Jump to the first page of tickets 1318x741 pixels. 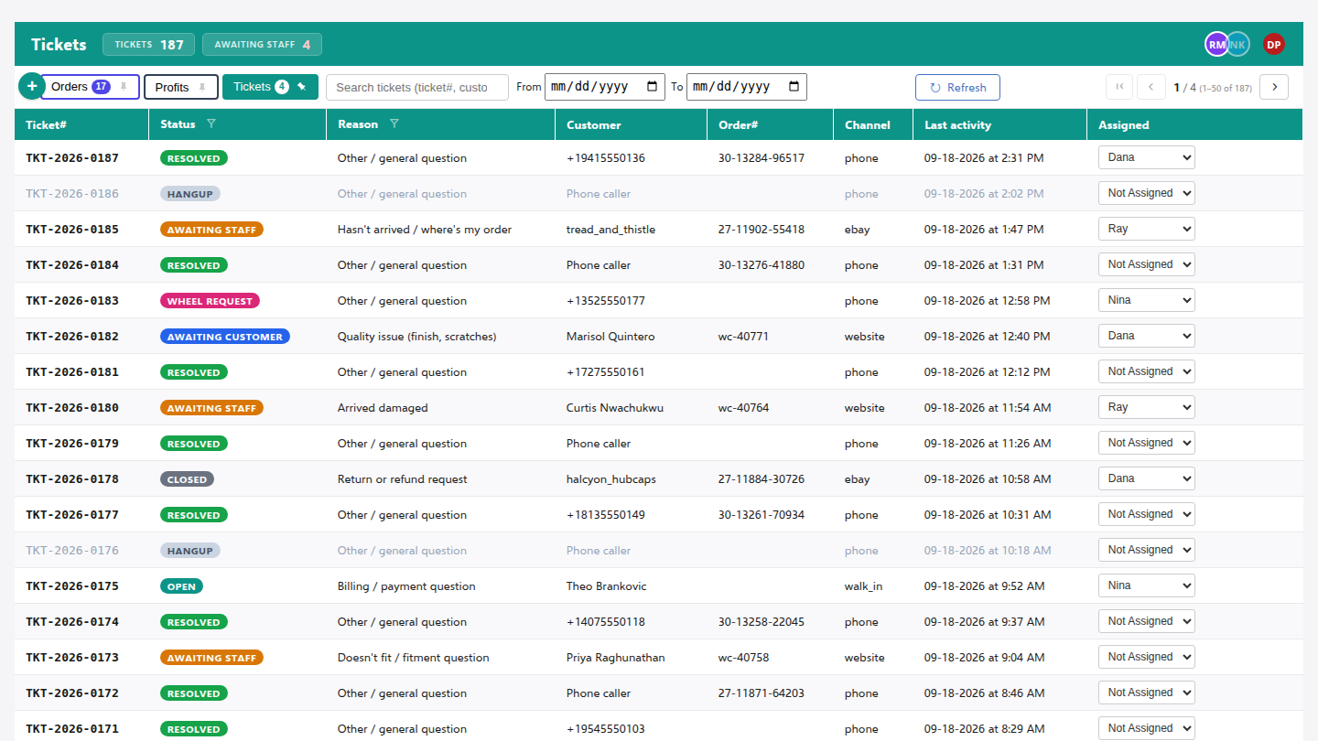pos(1119,87)
